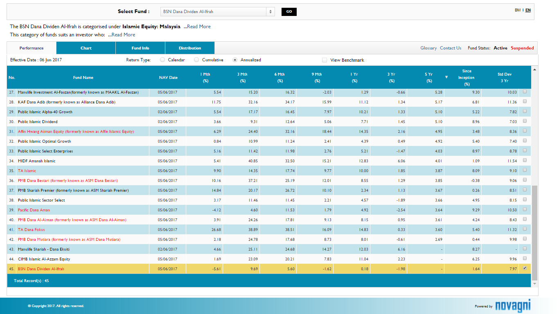Switch to the Chart tab
Viewport: 559px width, 314px height.
click(86, 48)
